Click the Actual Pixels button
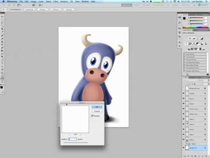This screenshot has width=210, height=158. [29, 10]
